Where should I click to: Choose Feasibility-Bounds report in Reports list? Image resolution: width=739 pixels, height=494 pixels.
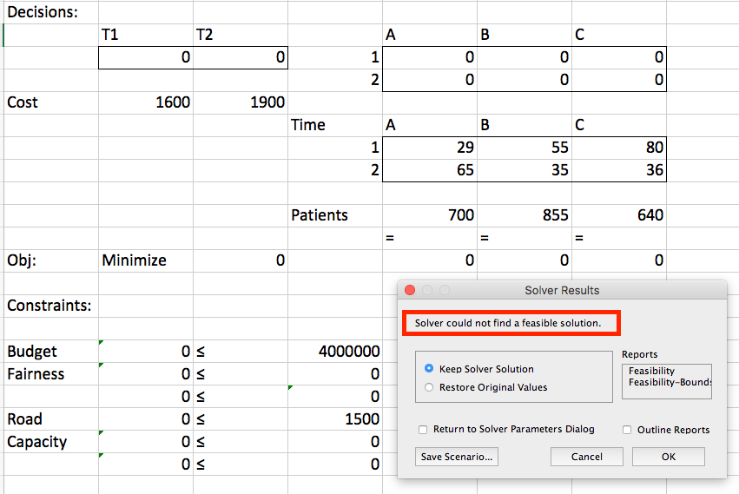pos(670,382)
